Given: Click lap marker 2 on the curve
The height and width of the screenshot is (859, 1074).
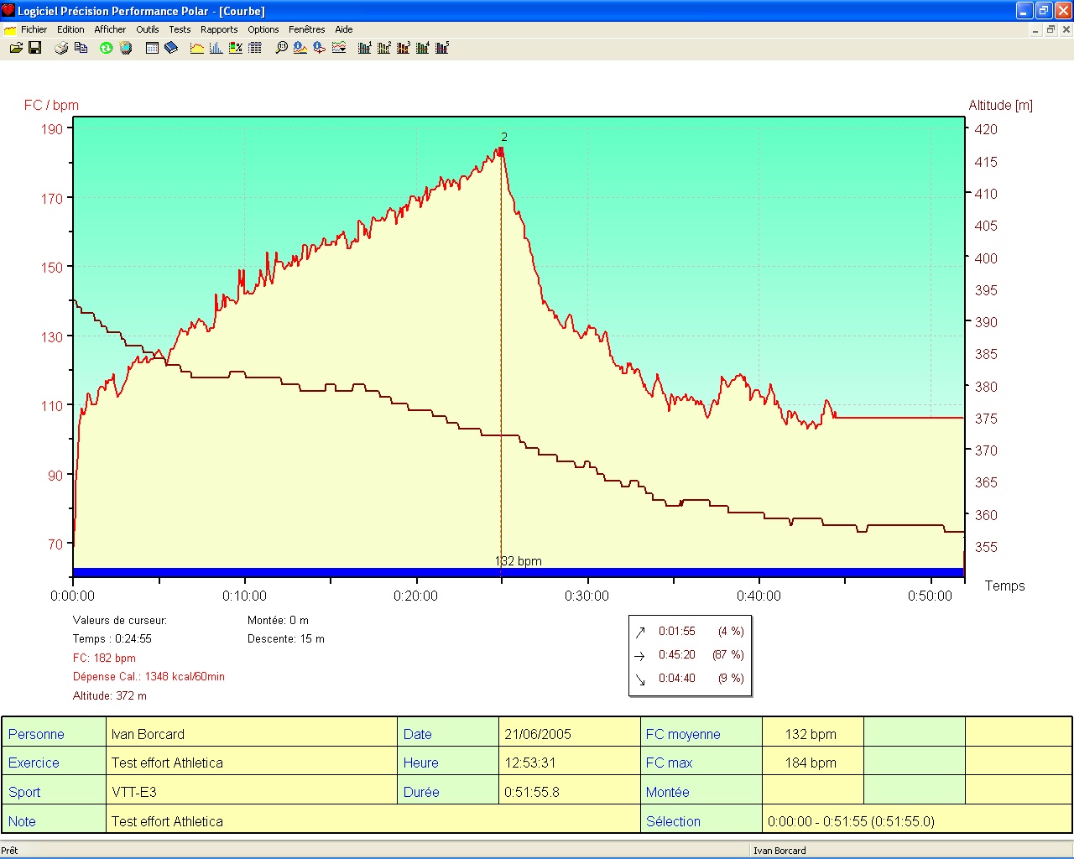Looking at the screenshot, I should (504, 137).
